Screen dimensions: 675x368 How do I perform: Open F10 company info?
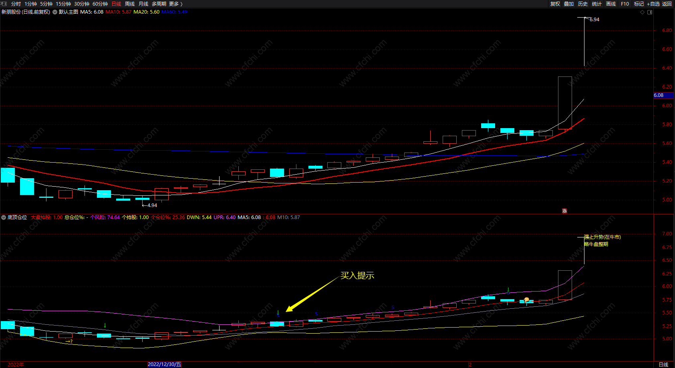625,4
